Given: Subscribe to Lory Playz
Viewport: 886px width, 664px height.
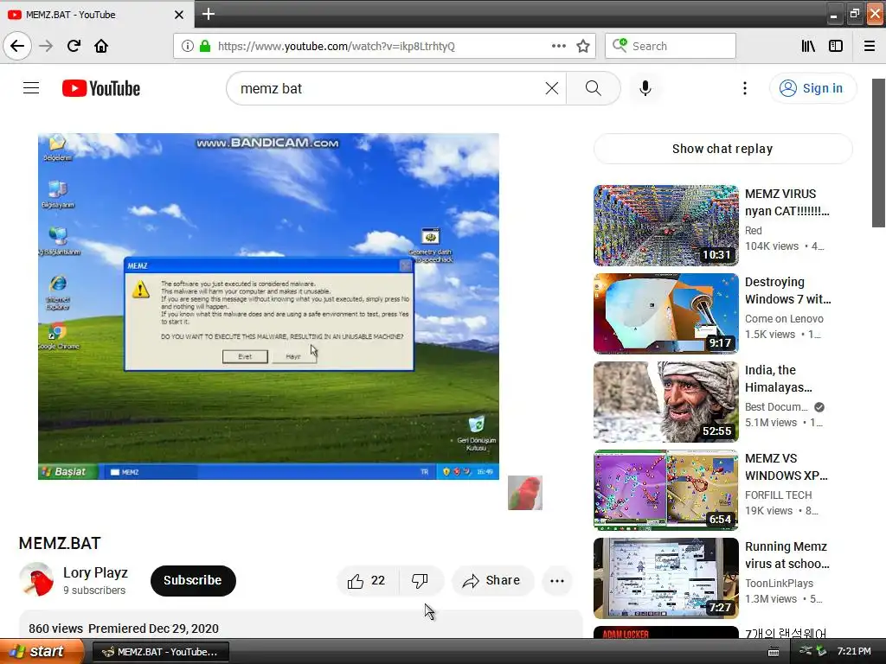Looking at the screenshot, I should tap(193, 580).
